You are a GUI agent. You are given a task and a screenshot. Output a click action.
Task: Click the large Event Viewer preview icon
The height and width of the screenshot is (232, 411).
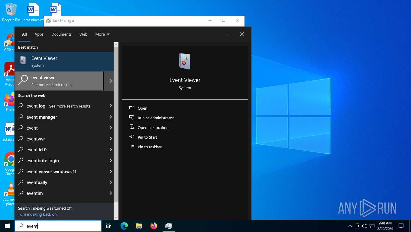[x=185, y=62]
